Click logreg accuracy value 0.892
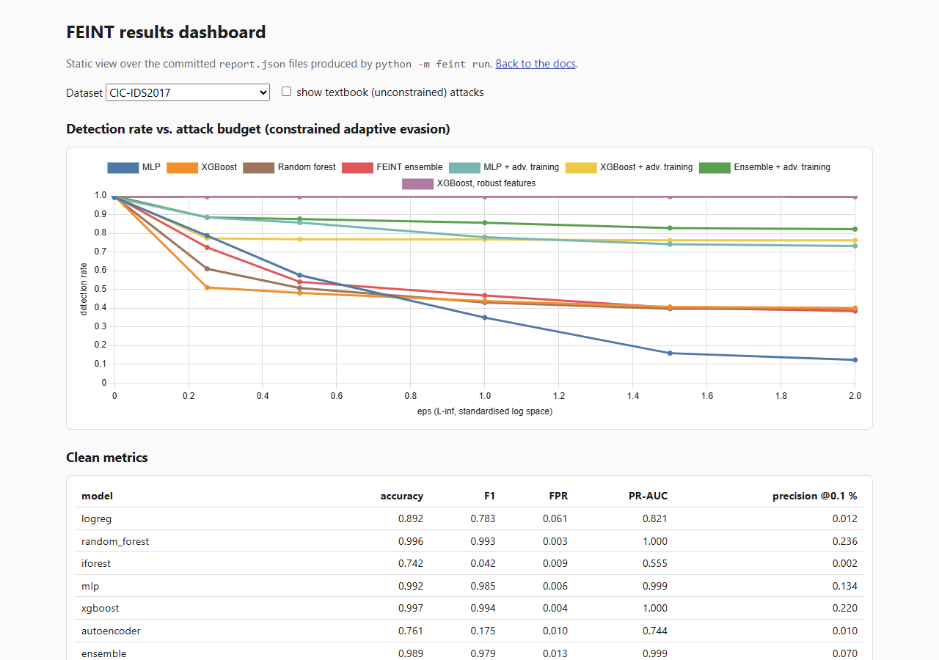This screenshot has width=939, height=660. [x=411, y=518]
